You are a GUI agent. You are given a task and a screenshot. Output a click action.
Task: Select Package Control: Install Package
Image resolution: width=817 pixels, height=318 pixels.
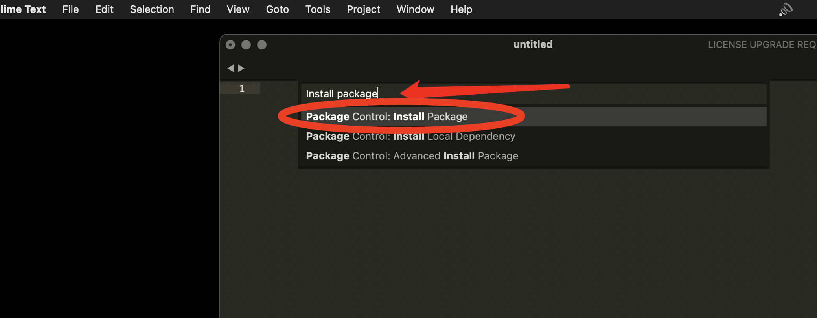534,117
